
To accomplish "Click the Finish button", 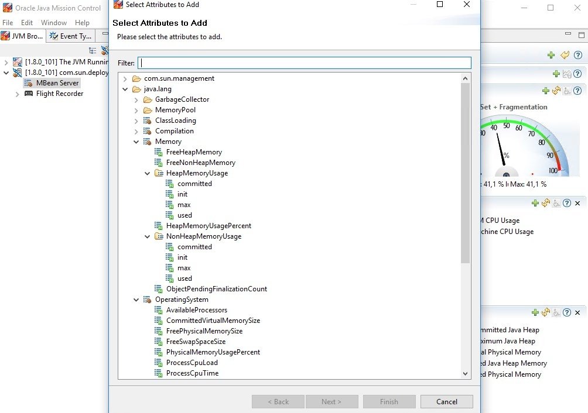I will click(389, 402).
